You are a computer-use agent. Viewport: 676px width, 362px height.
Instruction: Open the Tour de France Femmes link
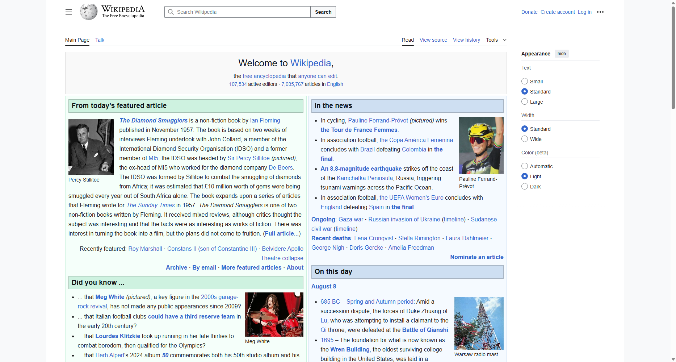point(359,130)
